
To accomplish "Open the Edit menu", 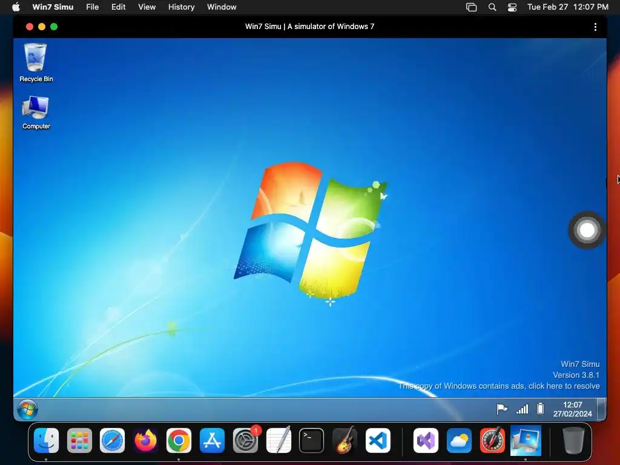I will (x=118, y=7).
